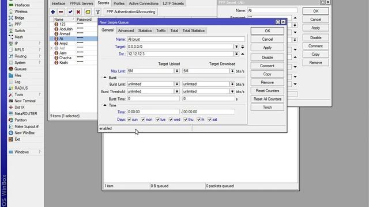Switch to the Total Statistics tab
This screenshot has height=207, width=369.
[194, 30]
